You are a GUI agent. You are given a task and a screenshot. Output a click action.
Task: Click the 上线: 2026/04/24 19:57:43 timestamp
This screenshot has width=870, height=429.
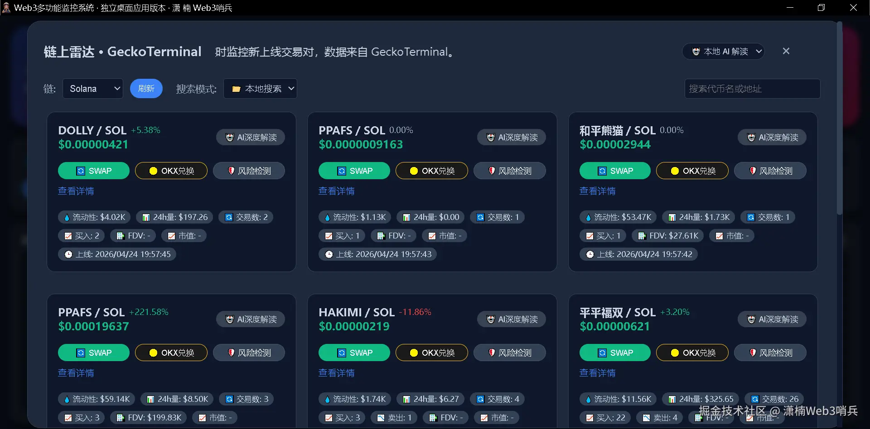click(377, 255)
